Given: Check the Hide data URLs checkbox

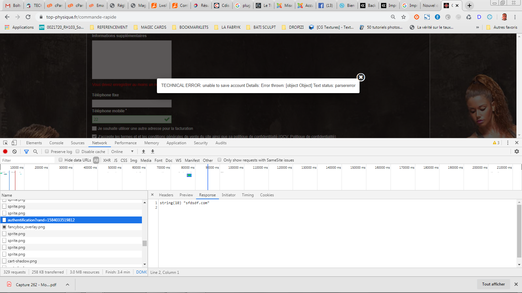Looking at the screenshot, I should pyautogui.click(x=61, y=160).
